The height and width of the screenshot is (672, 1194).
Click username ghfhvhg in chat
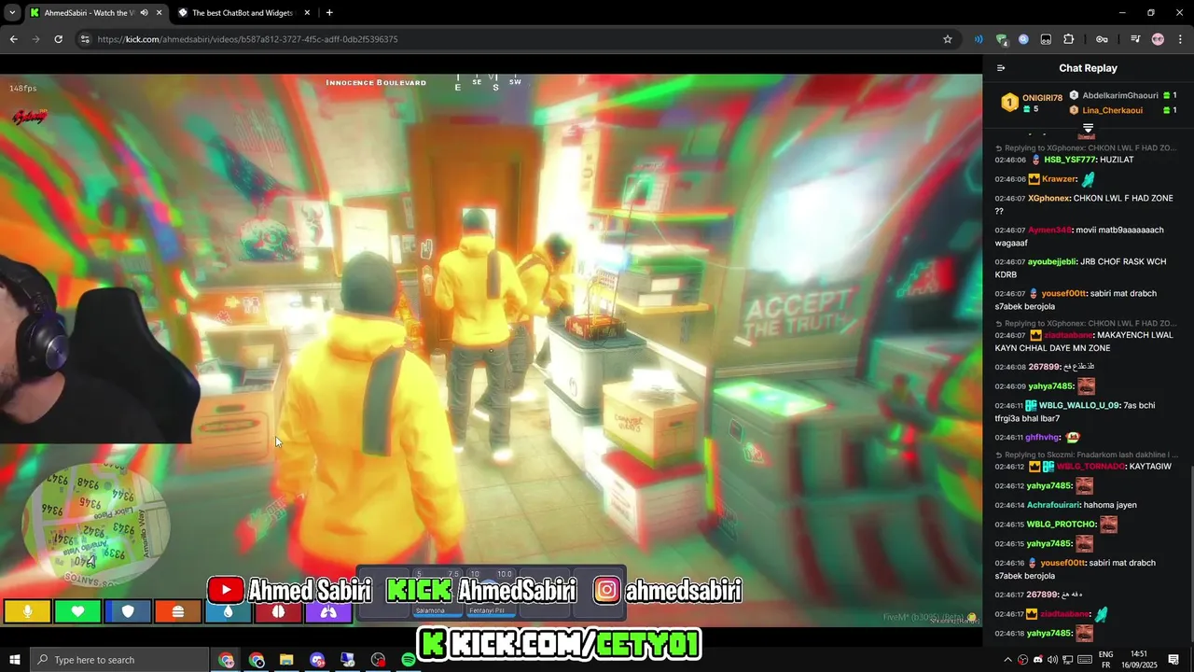1044,437
